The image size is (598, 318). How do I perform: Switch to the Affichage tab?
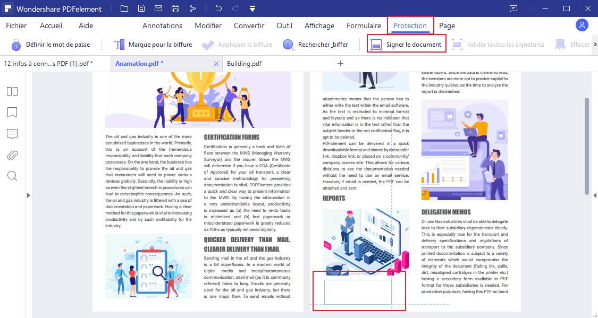point(319,25)
